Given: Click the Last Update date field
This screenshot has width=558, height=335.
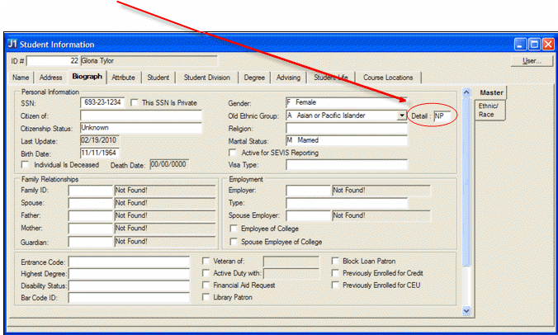Looking at the screenshot, I should [x=99, y=140].
